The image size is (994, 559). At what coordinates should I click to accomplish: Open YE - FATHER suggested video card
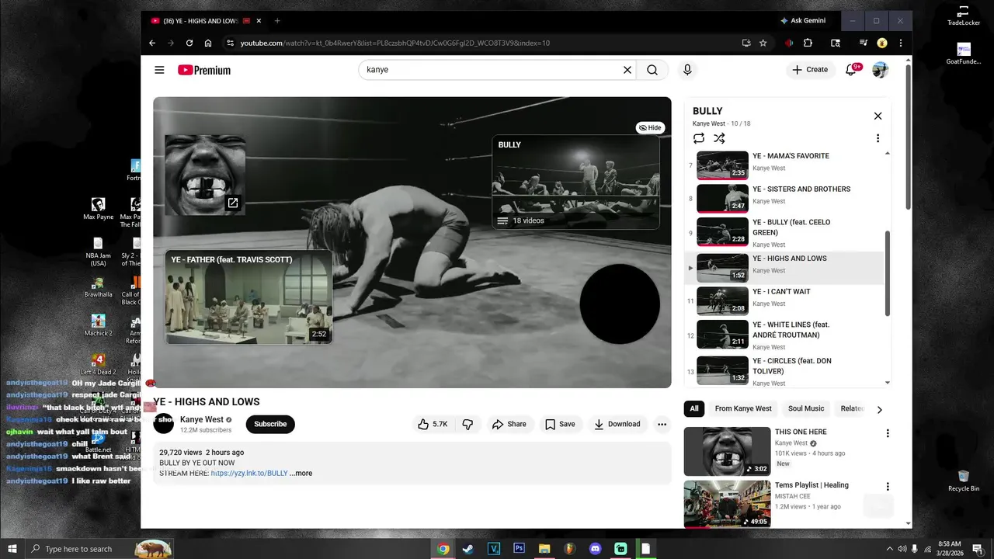(248, 297)
